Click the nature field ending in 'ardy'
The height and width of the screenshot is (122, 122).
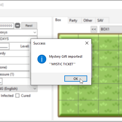(x=15, y=53)
